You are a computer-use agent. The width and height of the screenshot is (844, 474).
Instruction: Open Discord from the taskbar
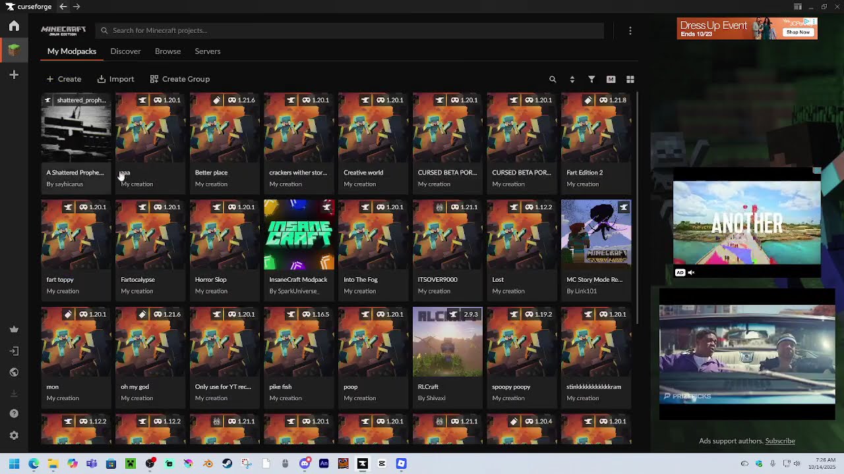pyautogui.click(x=305, y=463)
